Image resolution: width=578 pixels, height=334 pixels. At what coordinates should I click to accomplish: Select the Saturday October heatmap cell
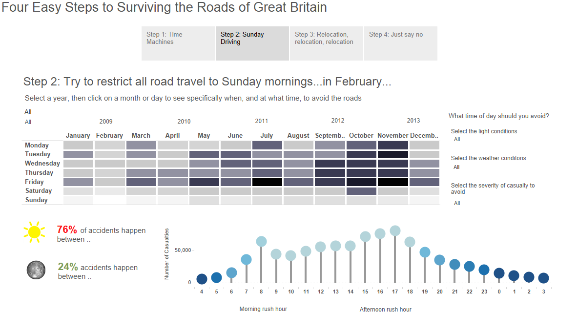pyautogui.click(x=361, y=191)
